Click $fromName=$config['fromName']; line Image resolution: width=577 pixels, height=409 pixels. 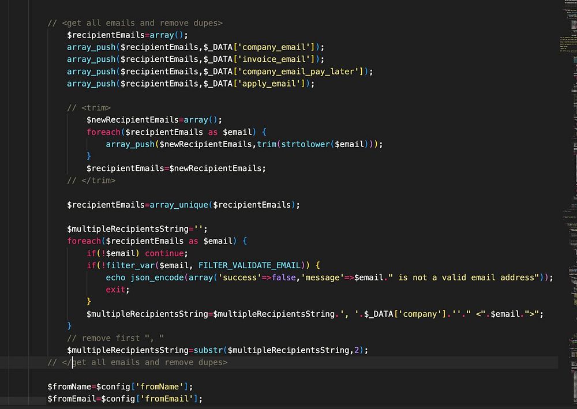tap(120, 387)
